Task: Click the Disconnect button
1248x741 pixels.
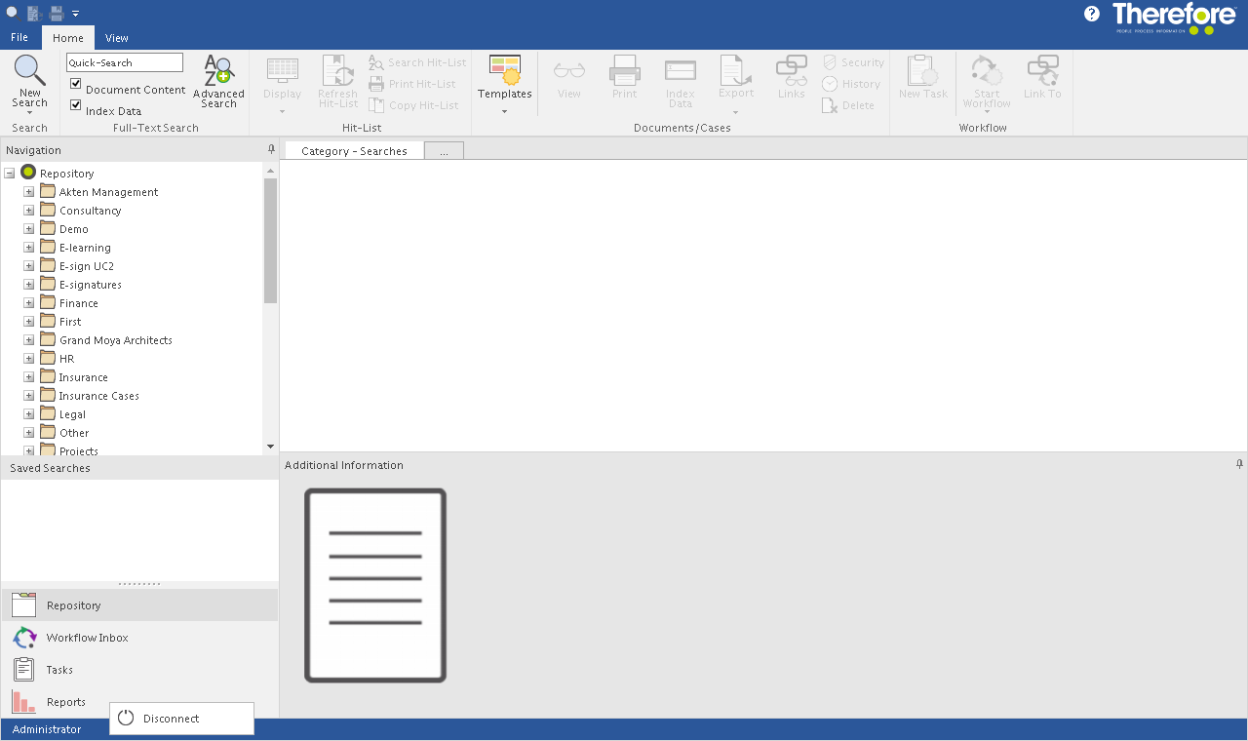Action: point(171,719)
